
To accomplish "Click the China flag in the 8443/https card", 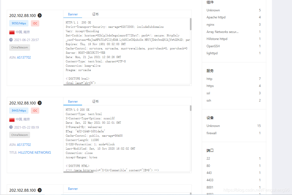I will coord(12,120).
